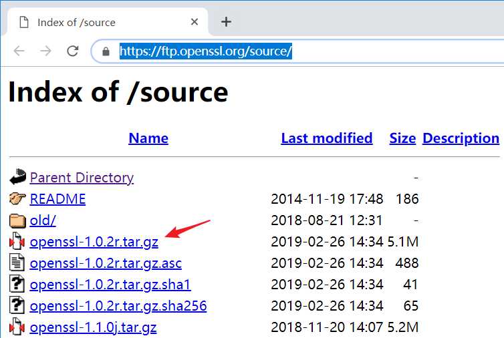Click the address bar URL field
Screen dimensions: 504x338
click(297, 51)
